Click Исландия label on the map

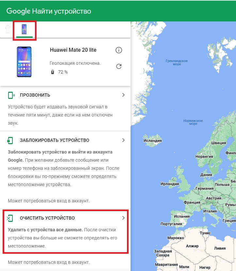point(152,141)
